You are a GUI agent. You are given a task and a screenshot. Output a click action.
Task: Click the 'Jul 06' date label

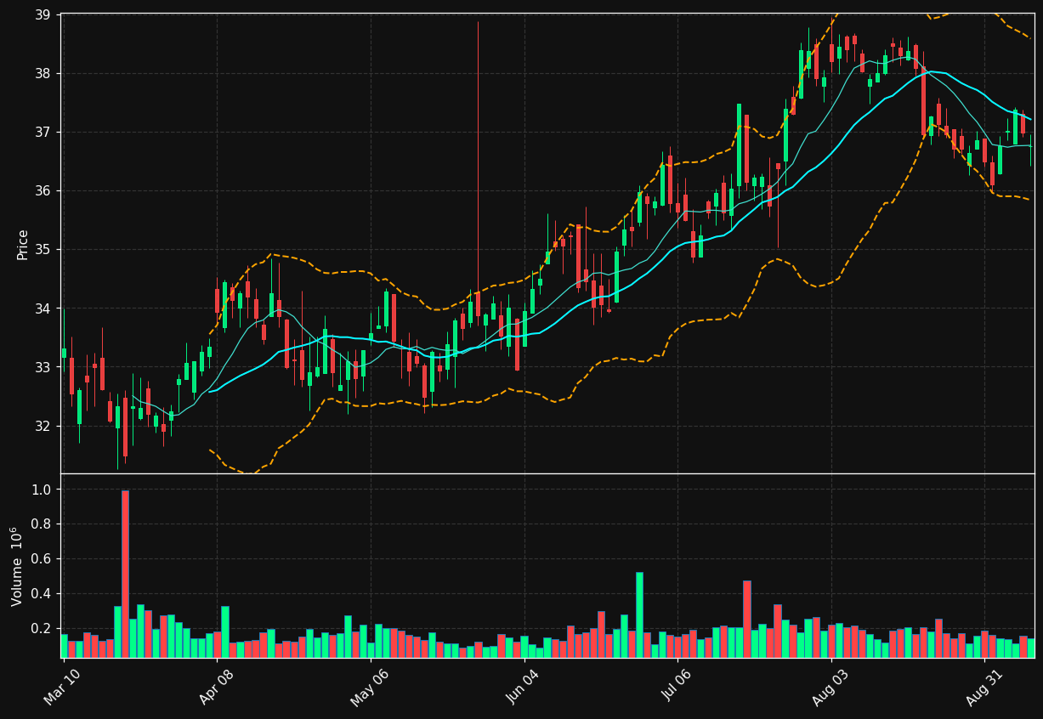coord(677,687)
